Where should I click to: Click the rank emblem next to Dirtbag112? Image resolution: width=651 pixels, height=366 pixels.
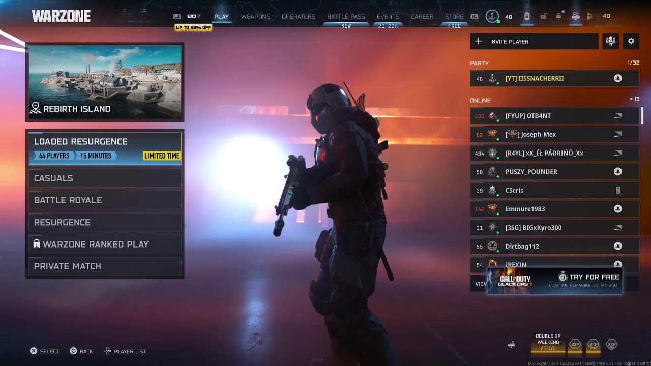coord(492,246)
